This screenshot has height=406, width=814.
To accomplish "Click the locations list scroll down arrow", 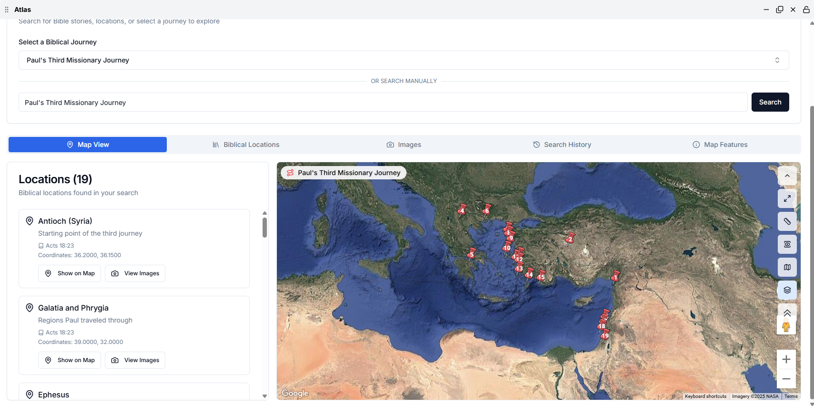I will coord(265,396).
